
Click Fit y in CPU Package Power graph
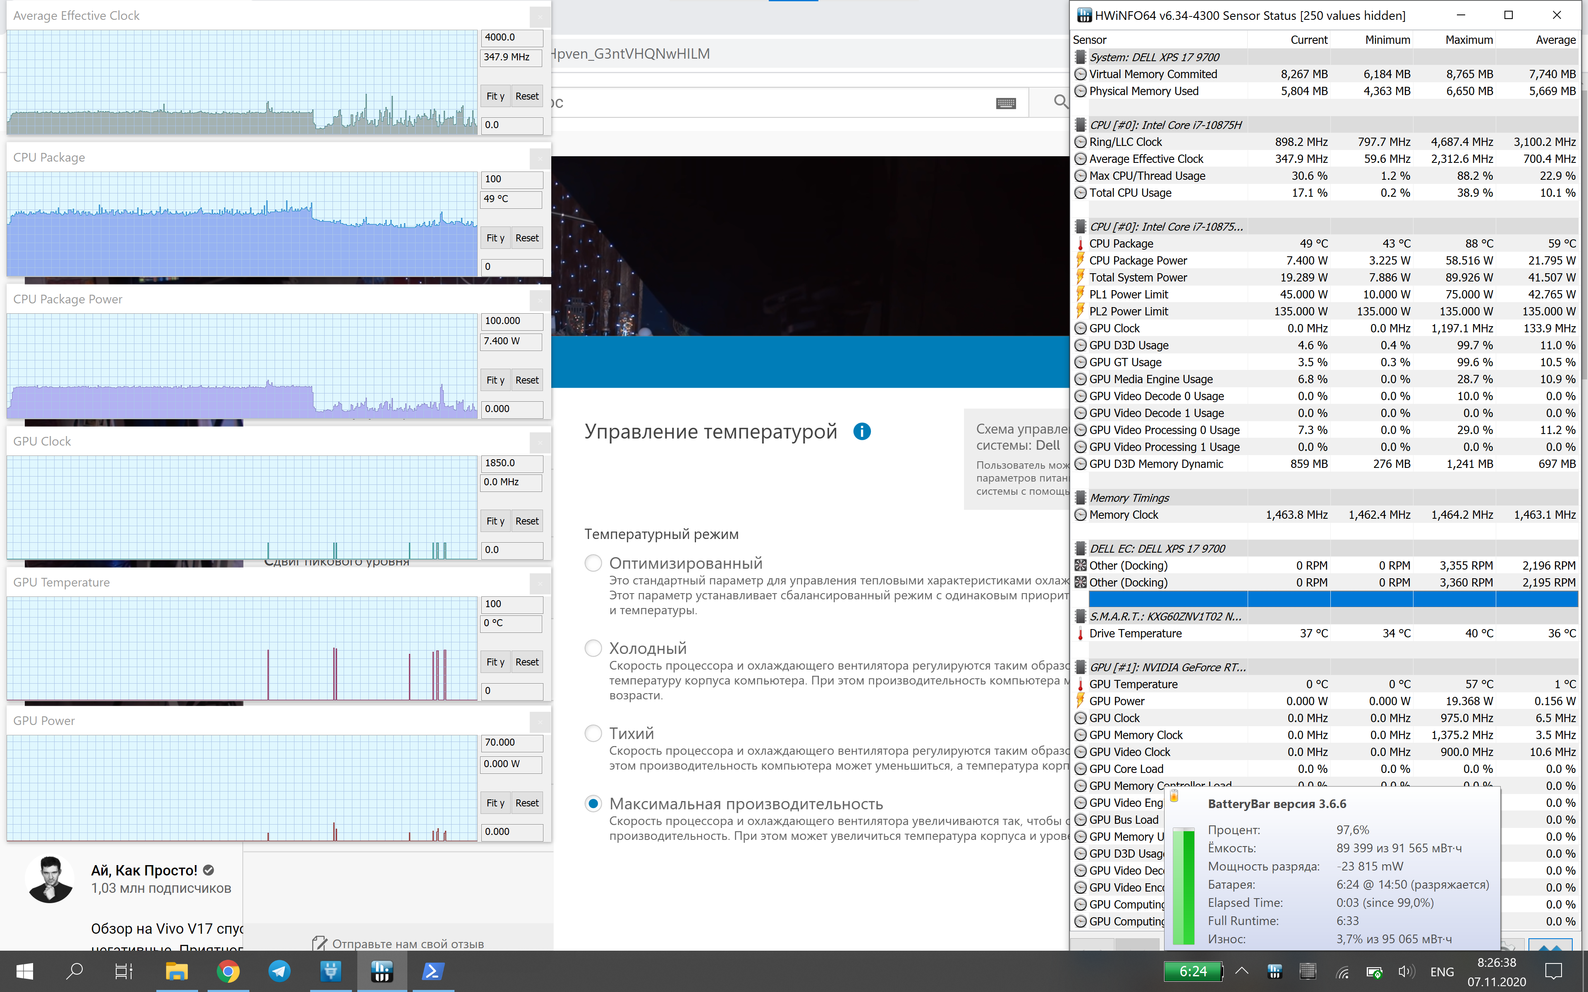(495, 380)
